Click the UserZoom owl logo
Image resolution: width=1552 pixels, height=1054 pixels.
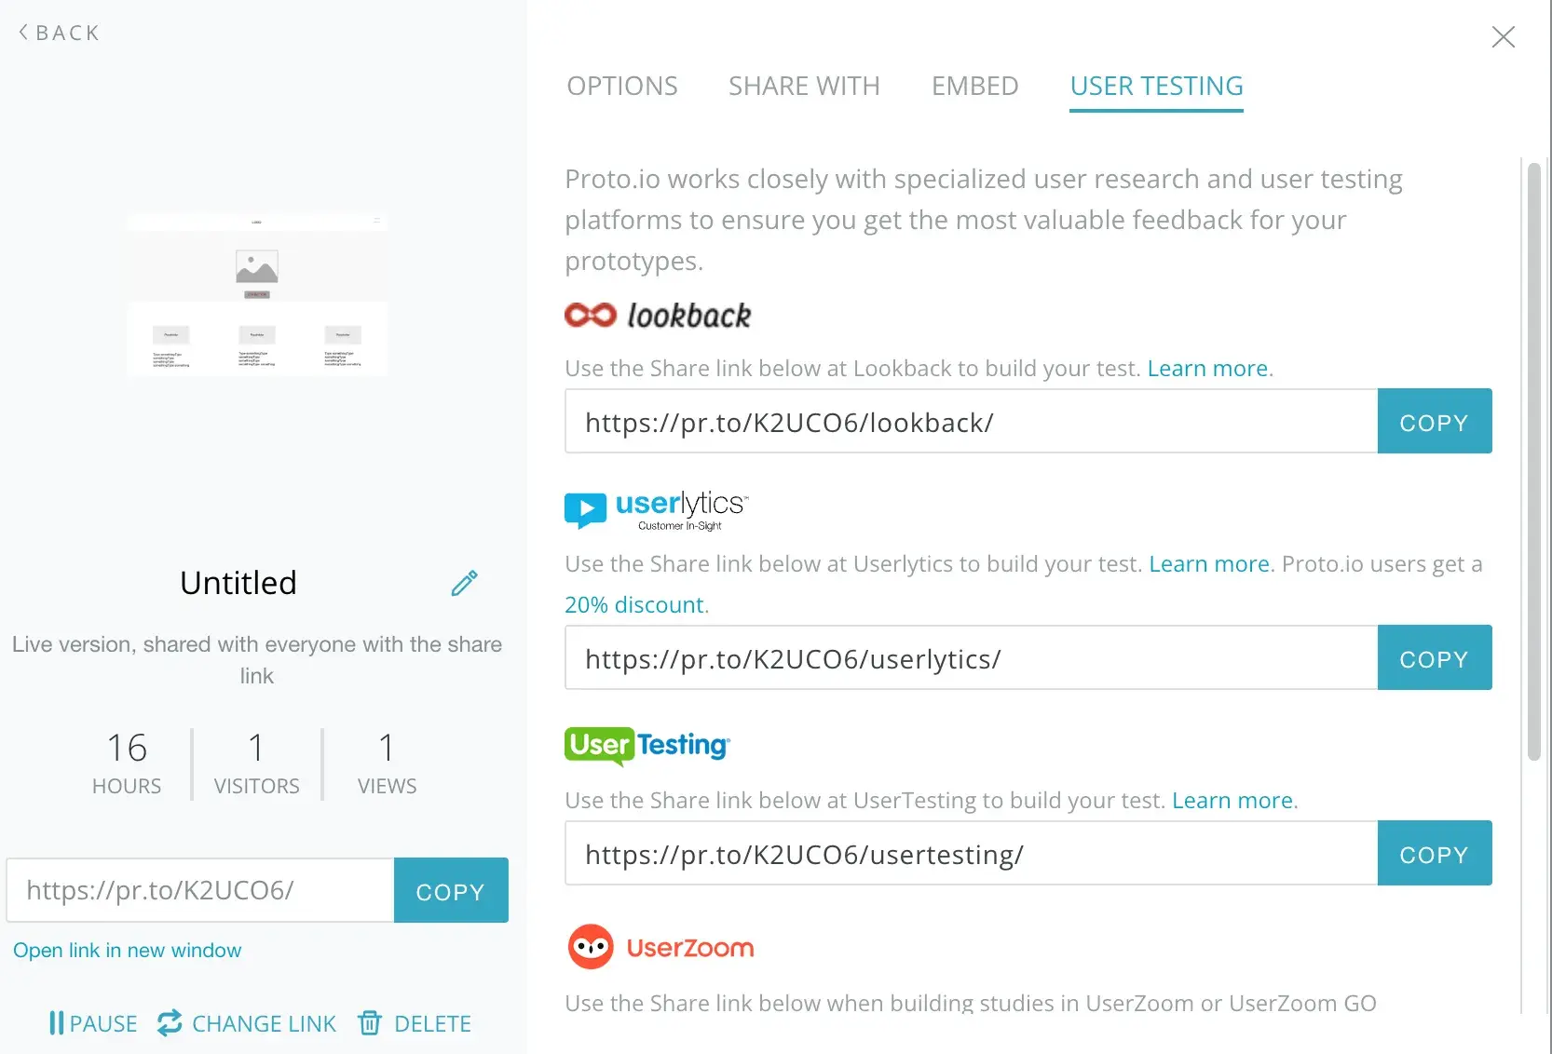(591, 947)
